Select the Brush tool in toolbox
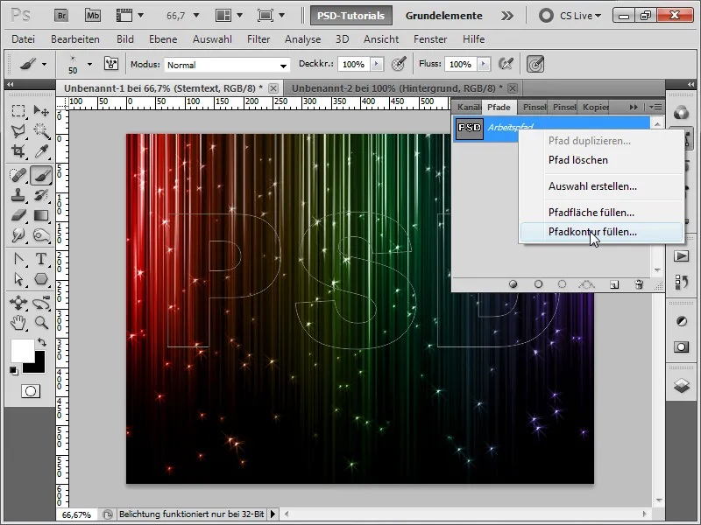The width and height of the screenshot is (701, 525). pos(41,175)
